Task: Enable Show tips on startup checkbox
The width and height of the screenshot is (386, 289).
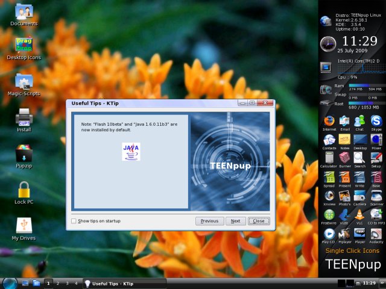Action: [x=74, y=221]
